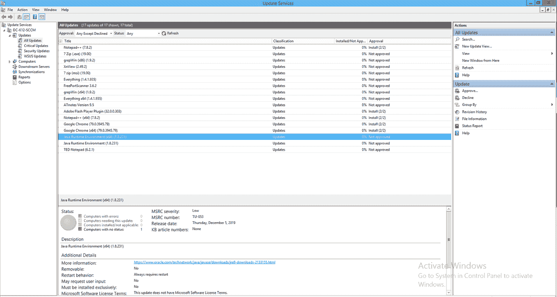Click the Up one level toolbar icon
Image resolution: width=557 pixels, height=297 pixels.
(x=20, y=17)
